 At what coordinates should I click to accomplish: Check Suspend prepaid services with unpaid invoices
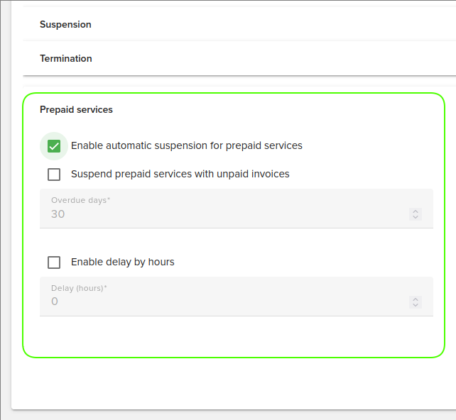click(54, 175)
